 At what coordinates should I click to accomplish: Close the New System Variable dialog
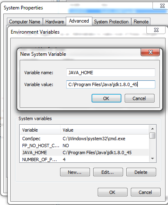pos(150,52)
